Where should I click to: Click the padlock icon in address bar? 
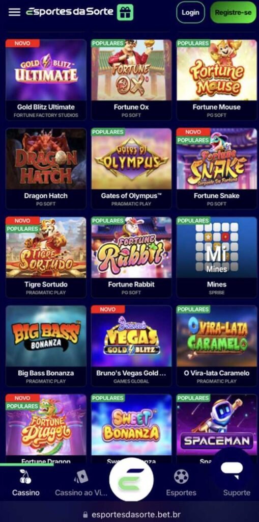(85, 515)
